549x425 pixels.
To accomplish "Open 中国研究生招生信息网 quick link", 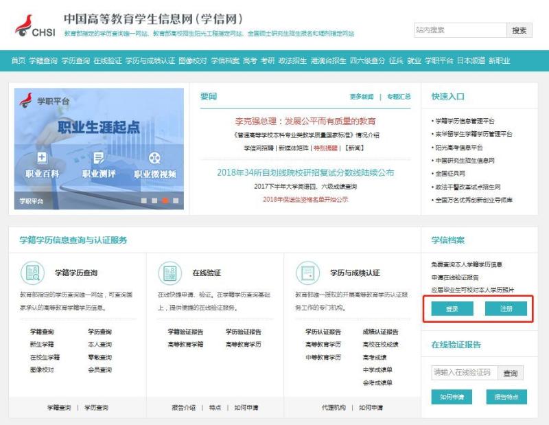I will 465,161.
